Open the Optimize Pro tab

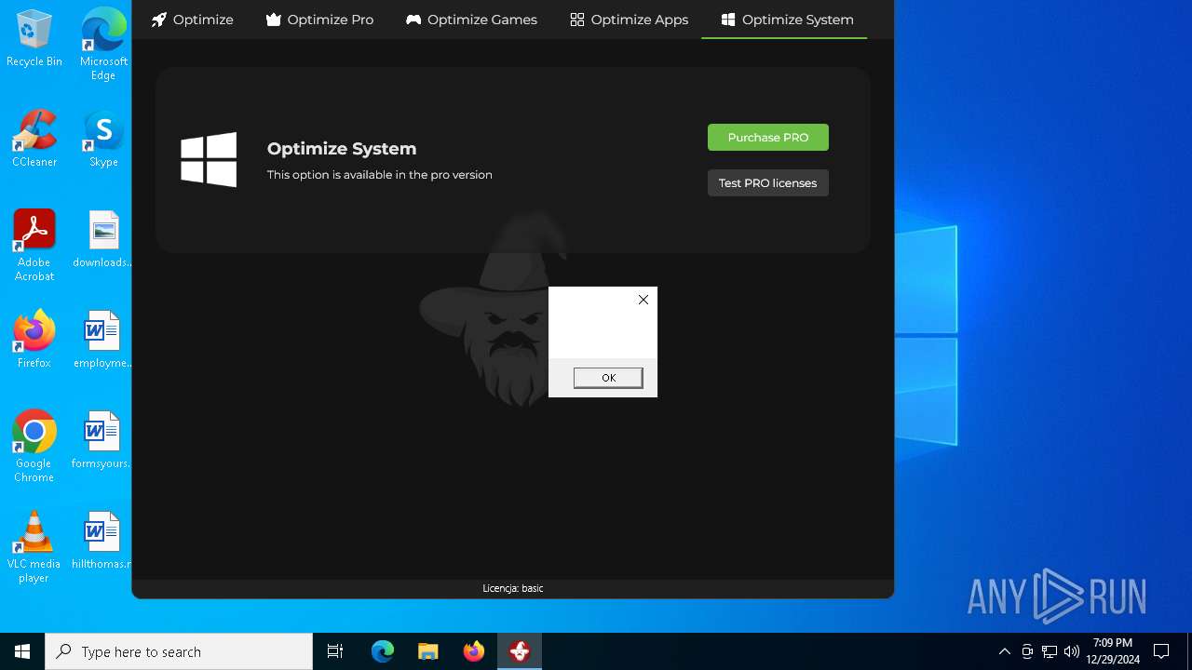pyautogui.click(x=319, y=20)
